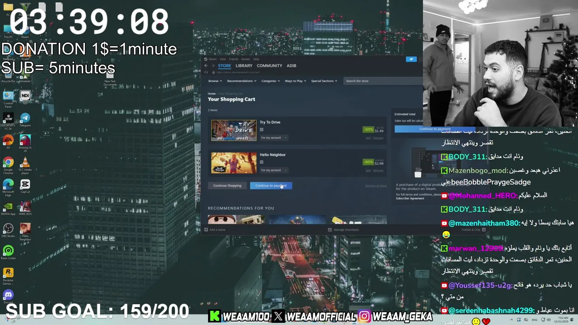The image size is (578, 325).
Task: Open Telegram from the desktop
Action: (x=25, y=120)
